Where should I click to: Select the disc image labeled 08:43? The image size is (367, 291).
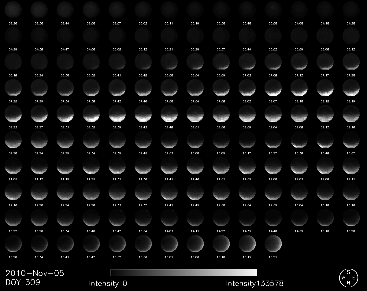143,113
